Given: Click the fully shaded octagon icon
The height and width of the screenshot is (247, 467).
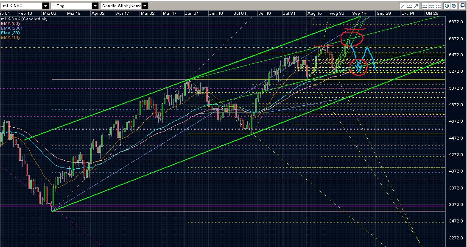Looking at the screenshot, I should click(x=453, y=5).
